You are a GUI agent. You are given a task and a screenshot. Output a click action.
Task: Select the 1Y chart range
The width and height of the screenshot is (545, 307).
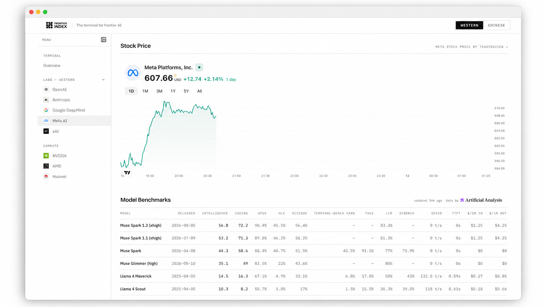pos(173,91)
